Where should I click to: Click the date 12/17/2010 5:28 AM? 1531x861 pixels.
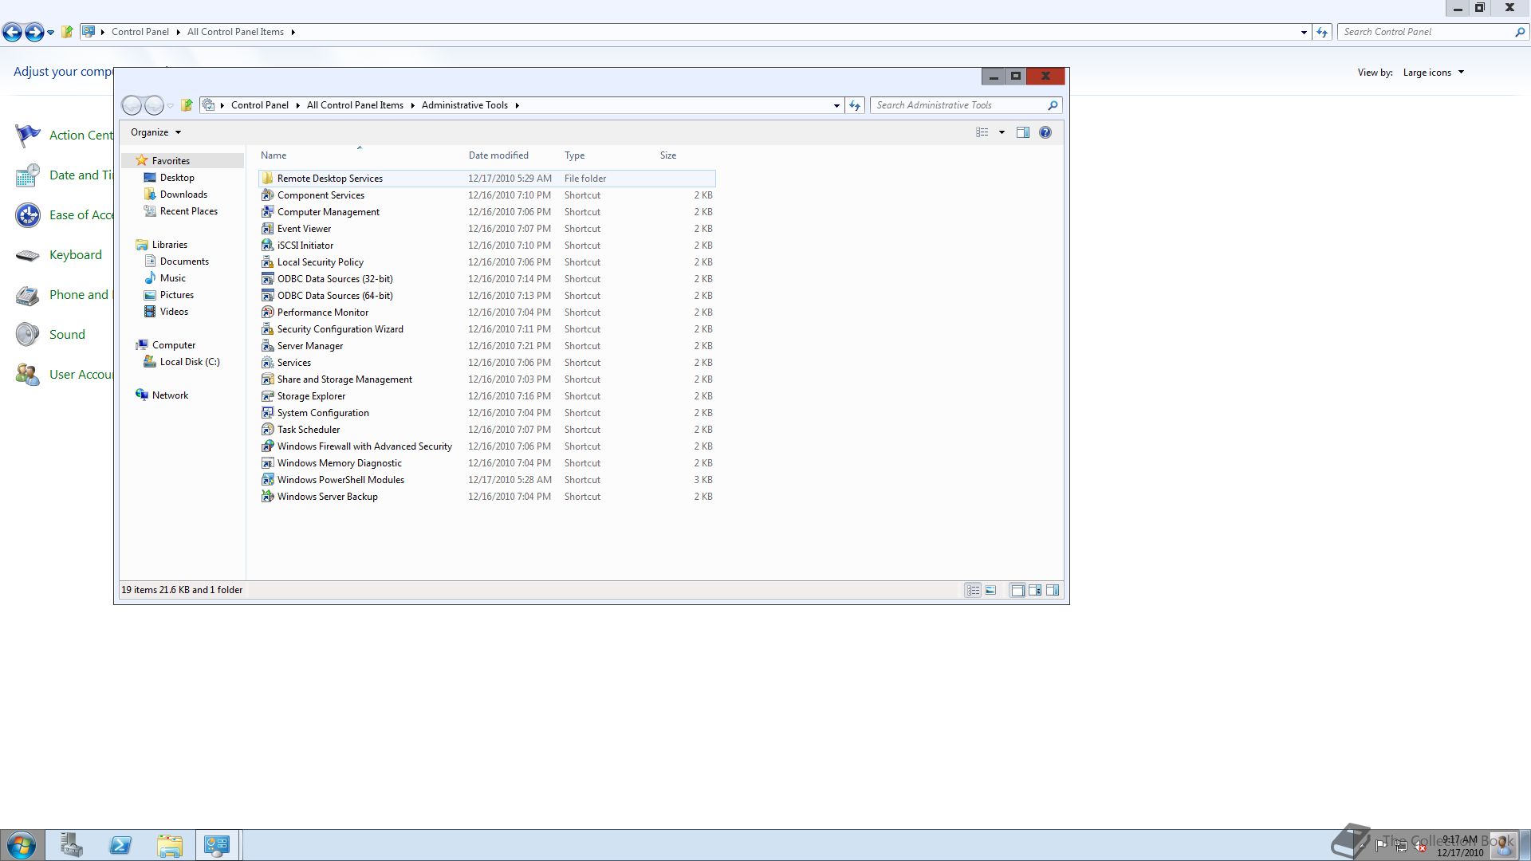pos(510,480)
